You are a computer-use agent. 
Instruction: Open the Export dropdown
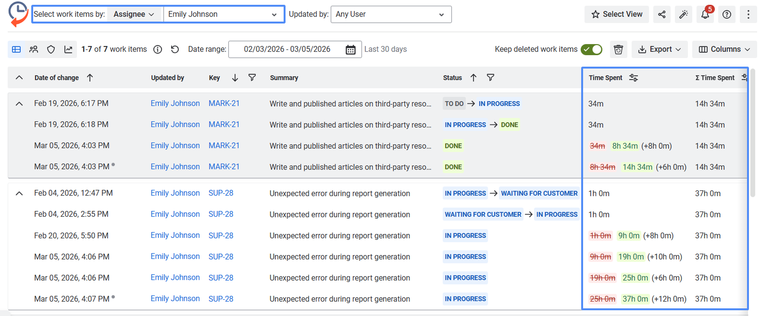pyautogui.click(x=660, y=49)
